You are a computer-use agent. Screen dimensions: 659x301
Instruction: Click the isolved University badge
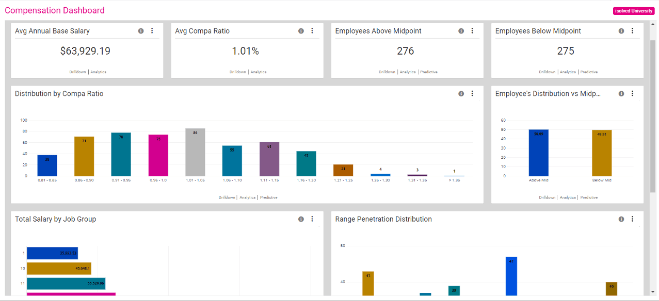pos(634,11)
